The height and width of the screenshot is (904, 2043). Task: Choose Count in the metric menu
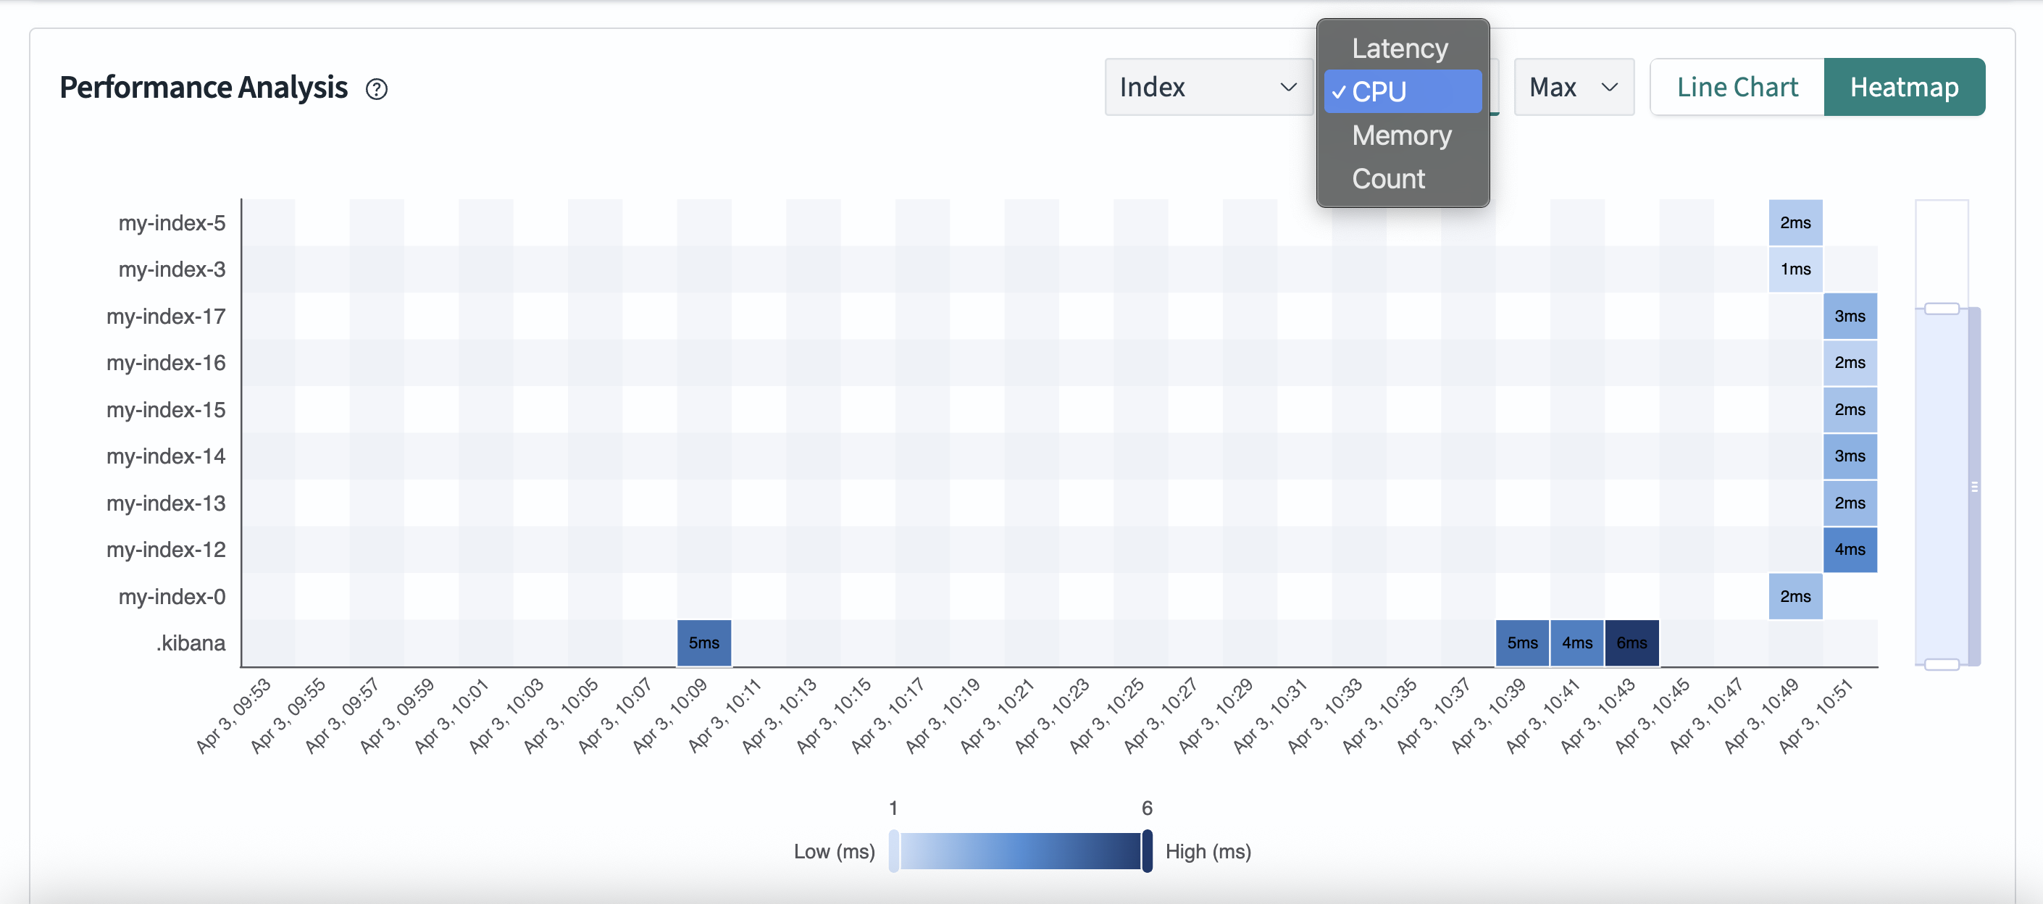click(1388, 178)
